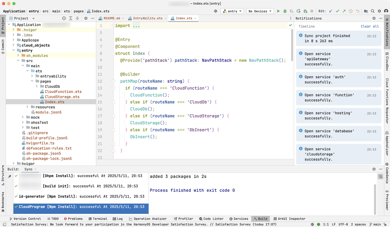Collapse all nodes in Project panel toolbar
Image resolution: width=390 pixels, height=227 pixels.
77,18
